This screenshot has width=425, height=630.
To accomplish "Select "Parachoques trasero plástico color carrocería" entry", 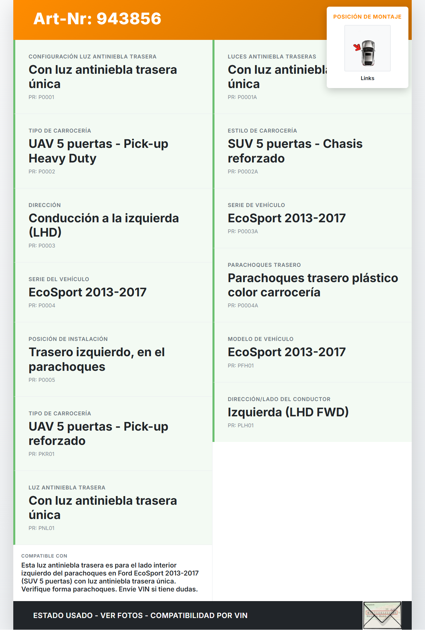I will [x=312, y=285].
